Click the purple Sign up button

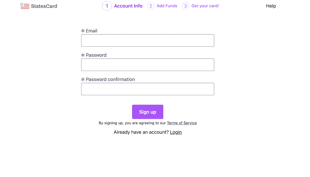[148, 112]
